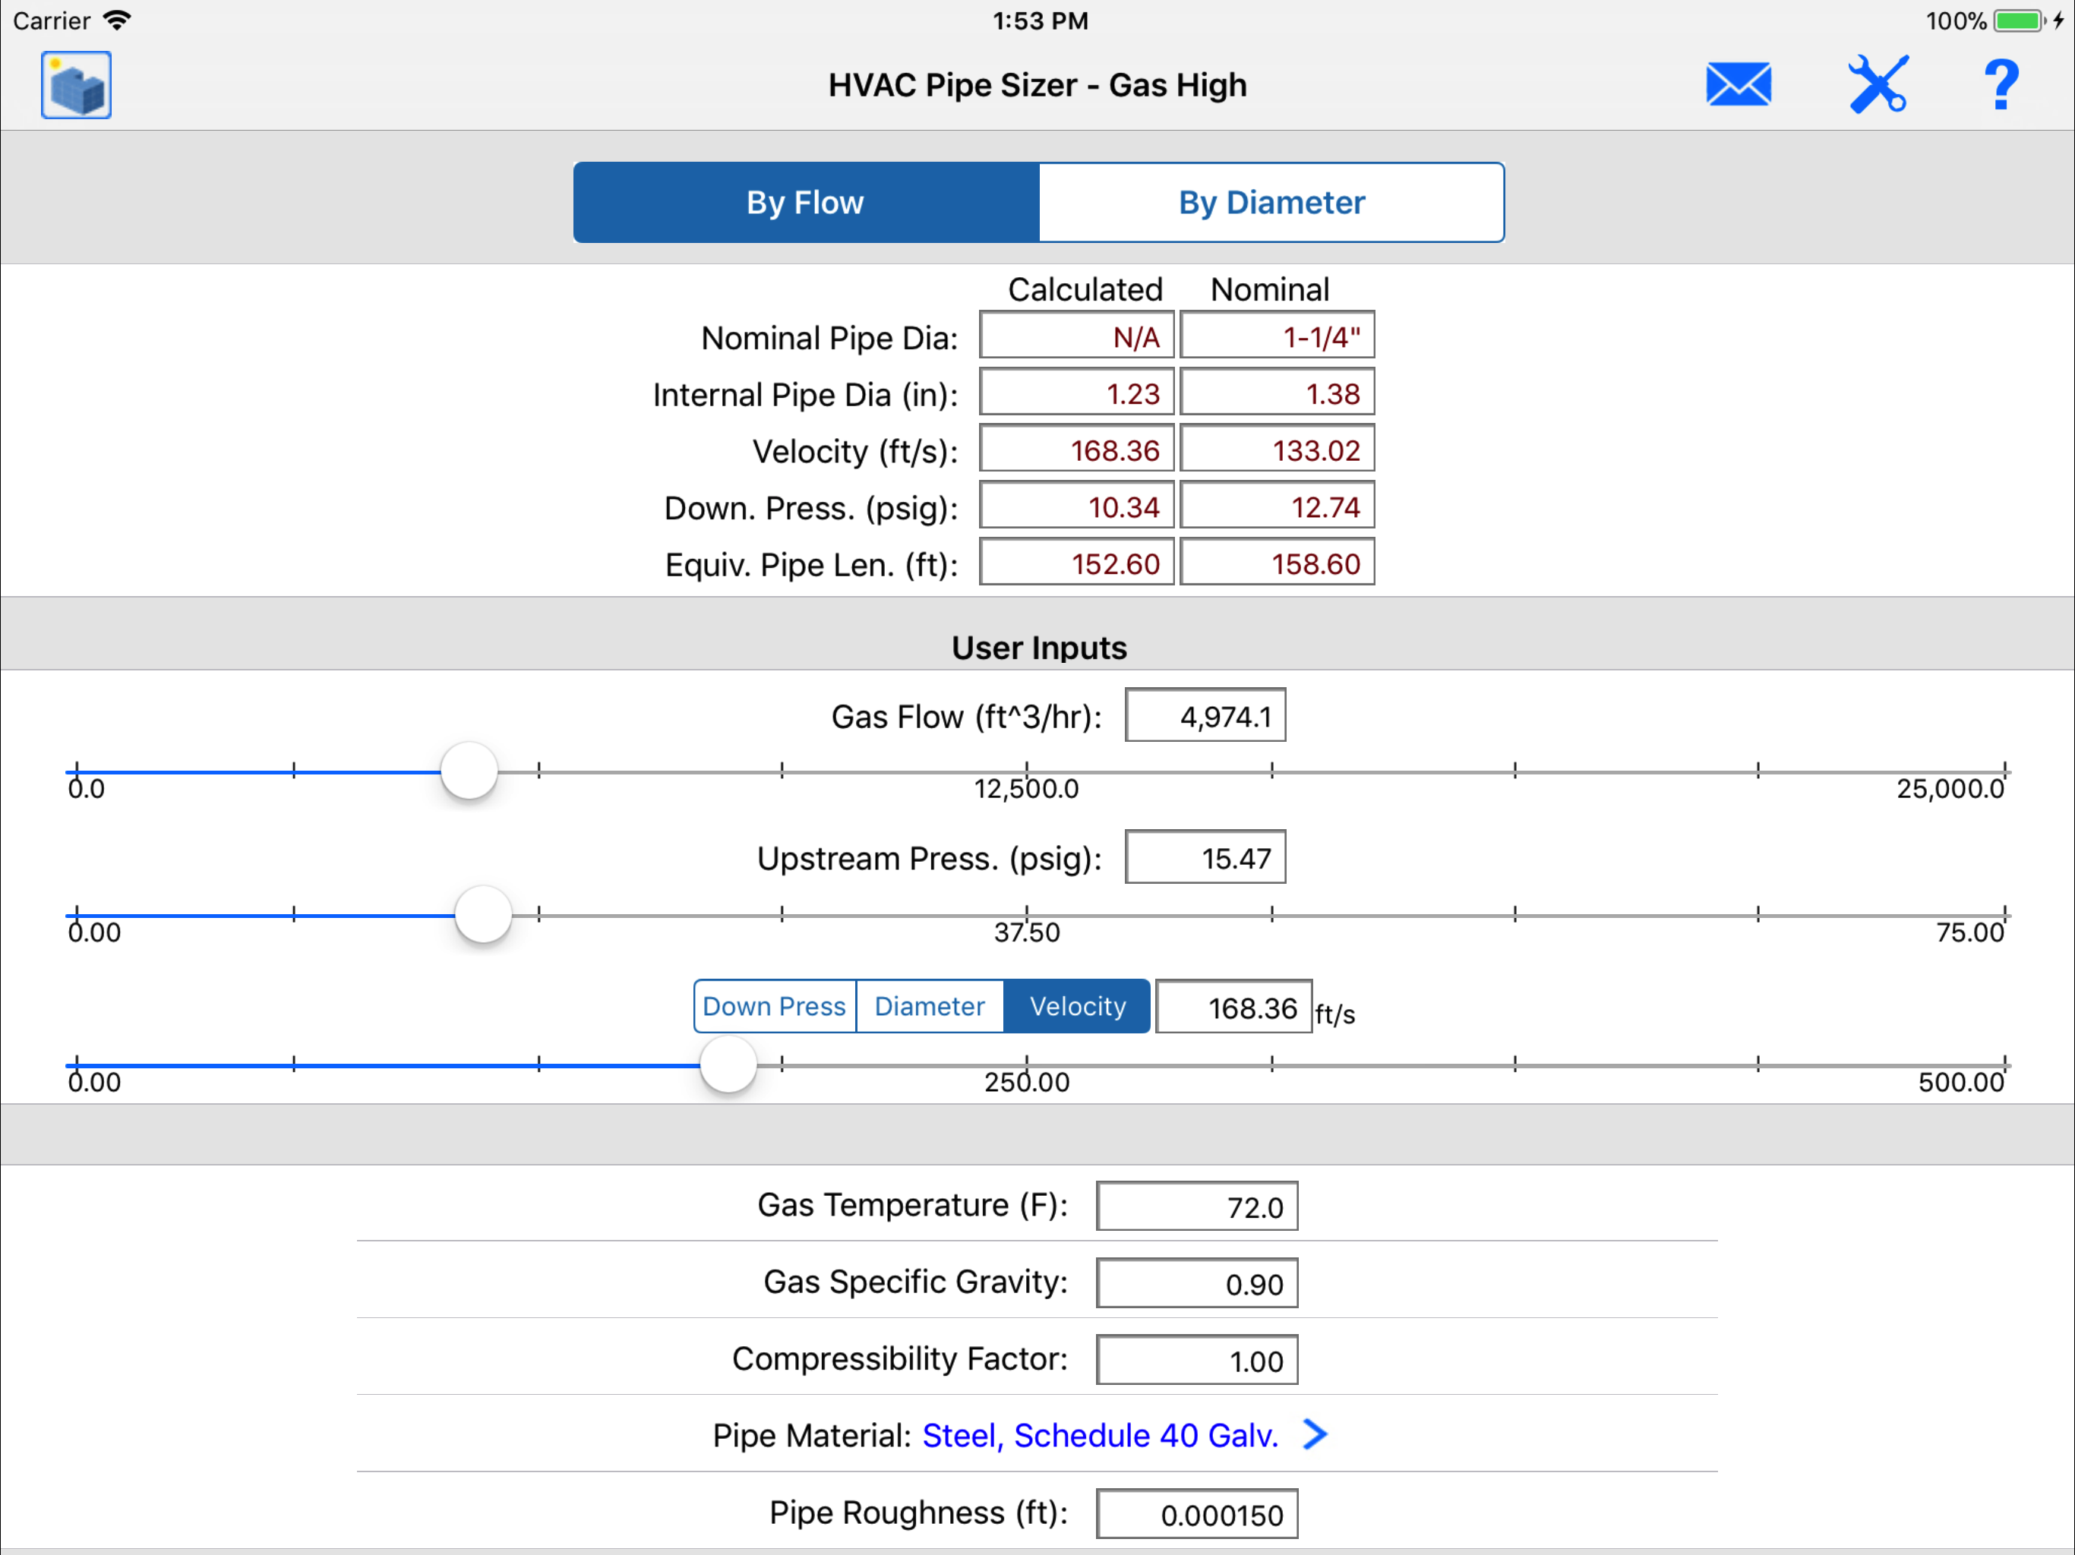Open Steel, Schedule 40 Galv. material link
This screenshot has height=1555, width=2075.
[x=1100, y=1435]
